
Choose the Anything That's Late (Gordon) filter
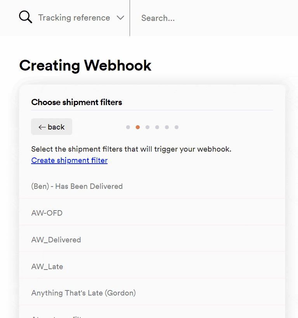click(x=83, y=293)
